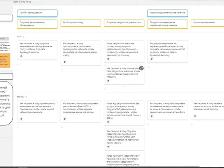Open description icon on 'SMS уведомление' card
The height and width of the screenshot is (168, 224).
point(108,122)
